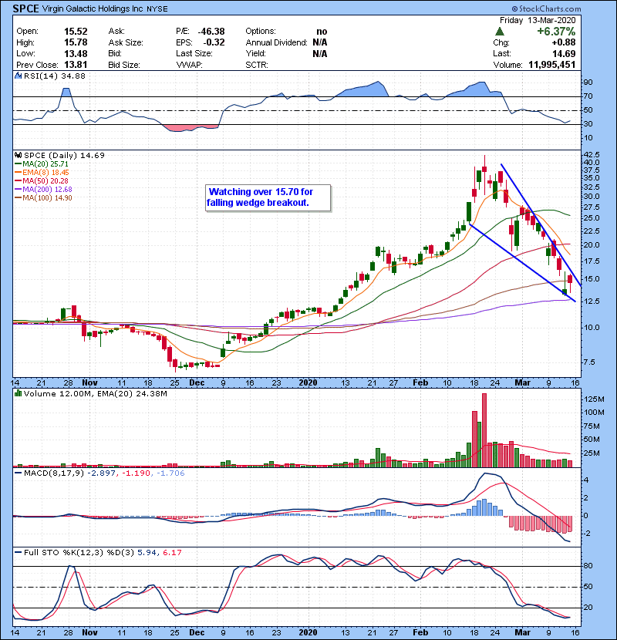Click the candlestick icon beside SPCE (Daily)
This screenshot has height=640, width=617.
pyautogui.click(x=18, y=156)
